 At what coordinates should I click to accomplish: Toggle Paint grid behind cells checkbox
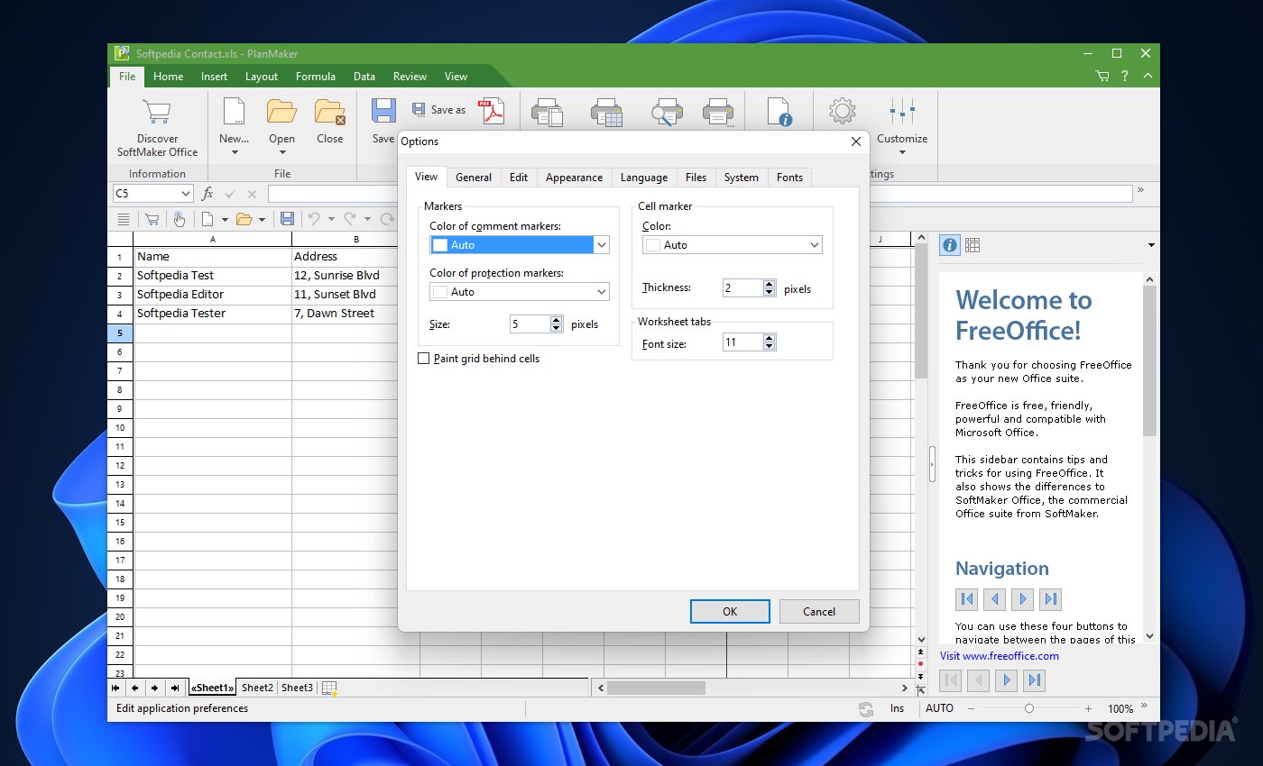(x=424, y=359)
